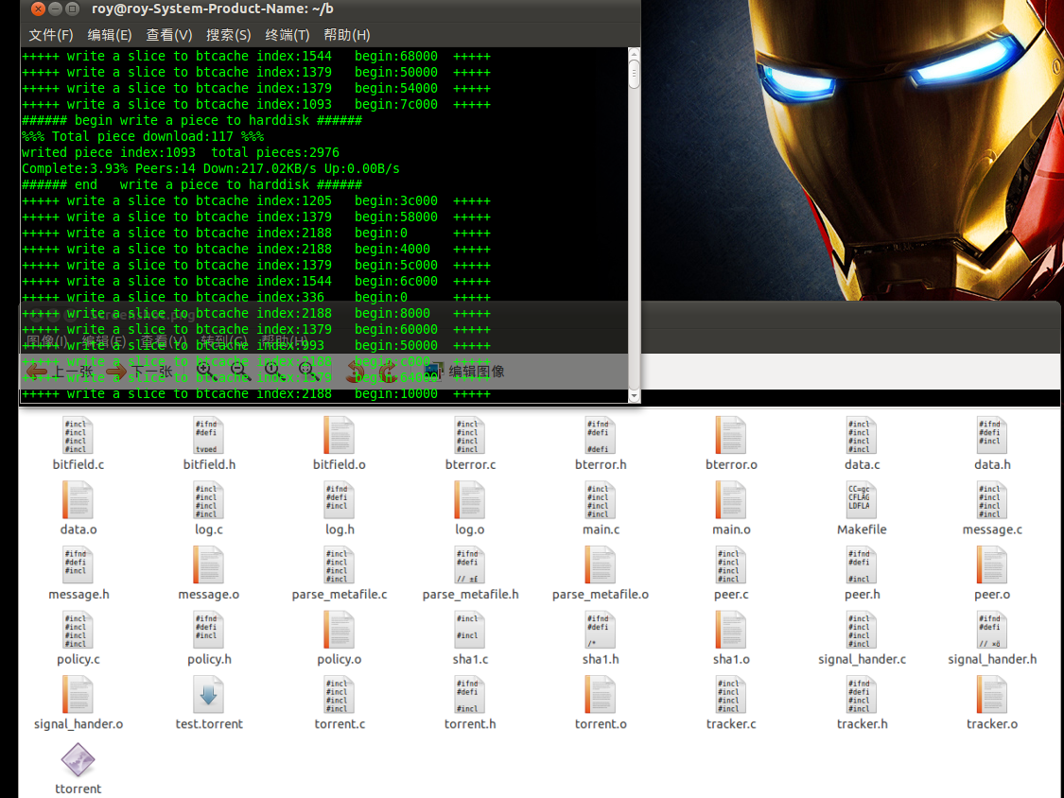Select the main.o object file icon

point(731,500)
